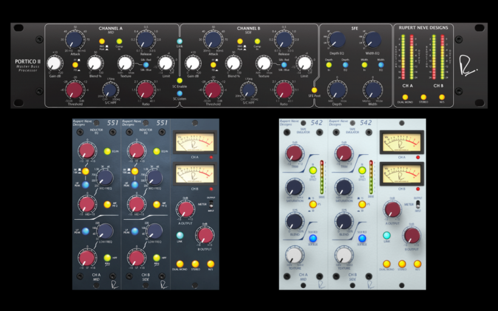Toggle Channel B Comp In button

pos(258,41)
